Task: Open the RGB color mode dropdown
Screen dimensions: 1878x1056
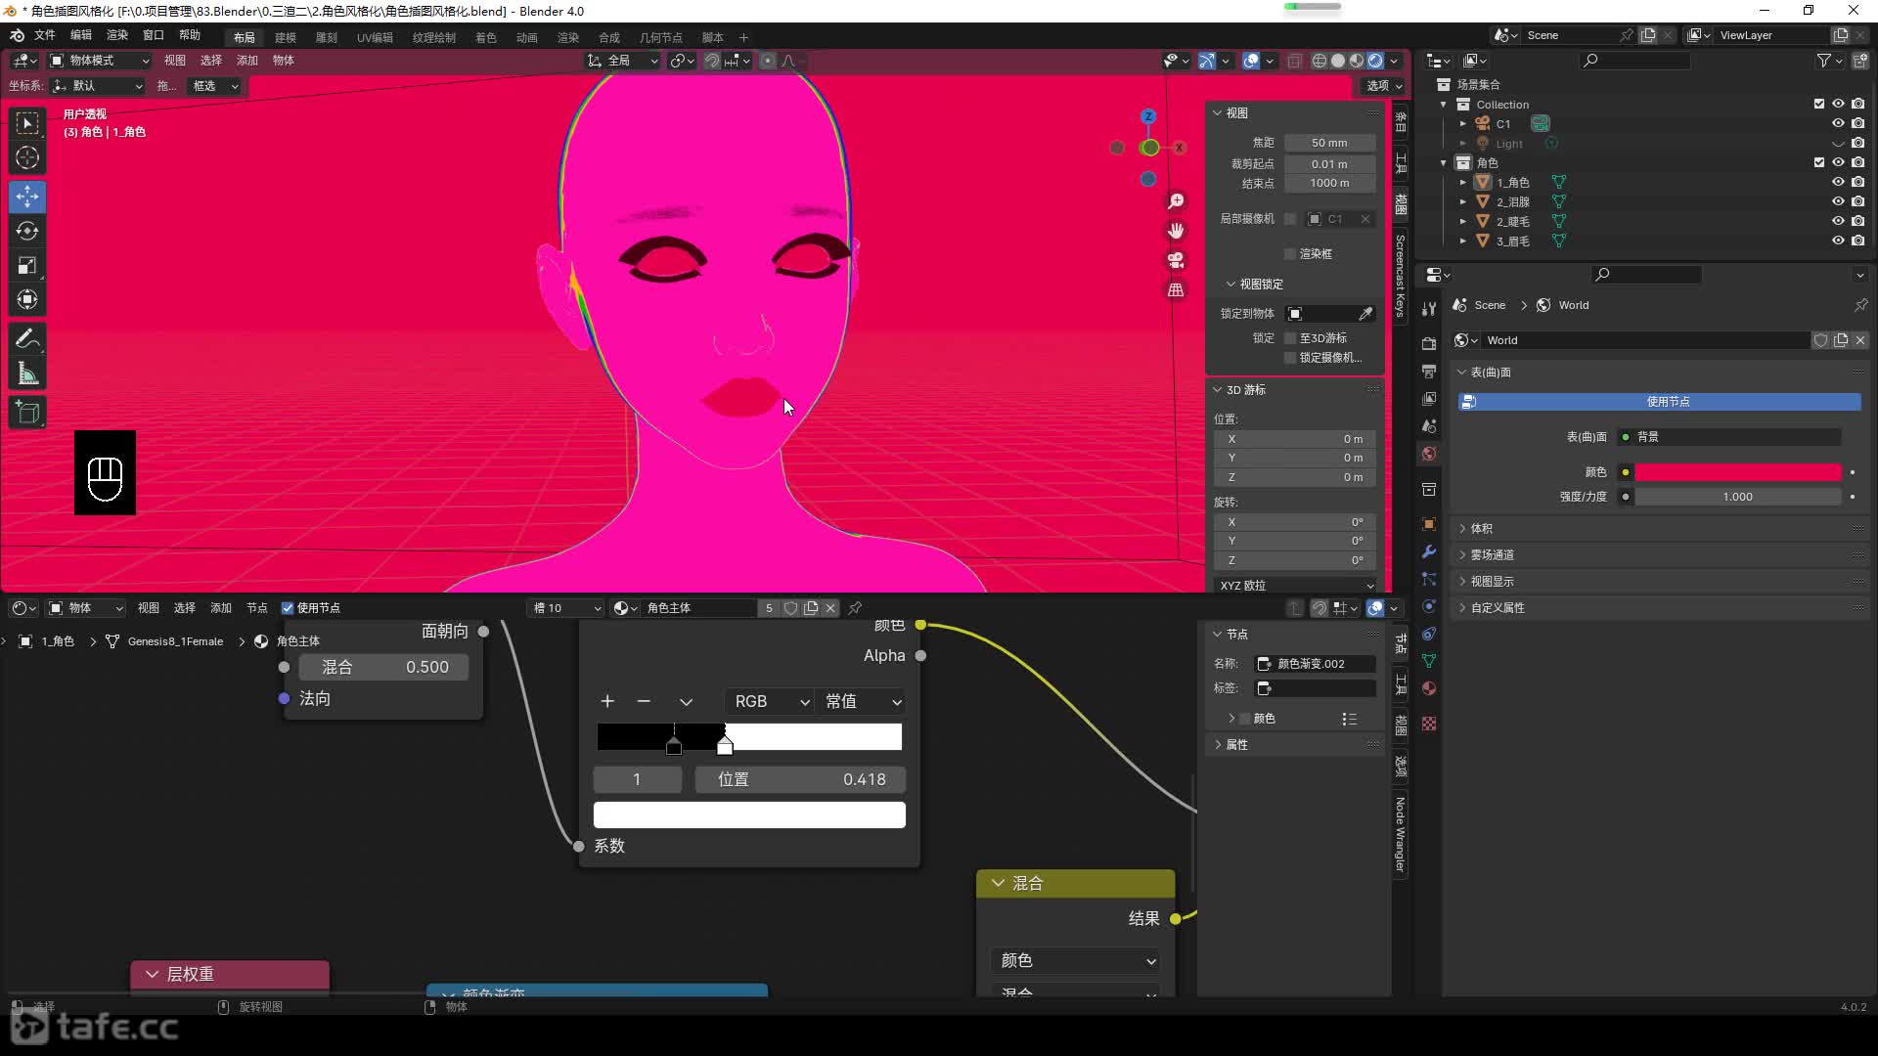Action: click(771, 702)
